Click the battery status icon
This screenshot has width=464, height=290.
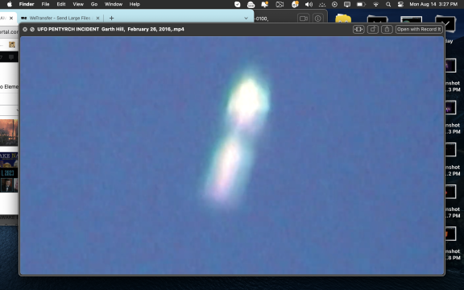click(361, 4)
